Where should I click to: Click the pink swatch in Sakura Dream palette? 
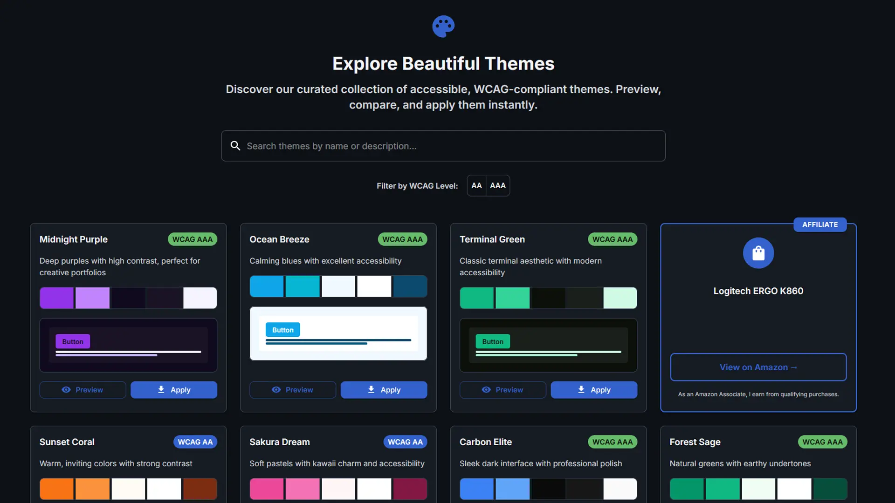(x=266, y=489)
